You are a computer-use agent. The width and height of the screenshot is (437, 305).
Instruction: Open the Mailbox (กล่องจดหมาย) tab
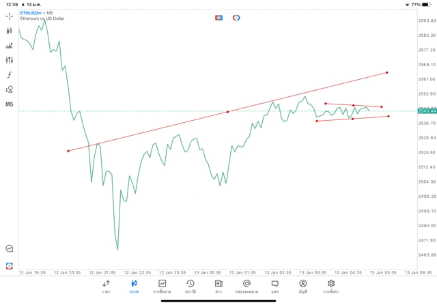(246, 287)
